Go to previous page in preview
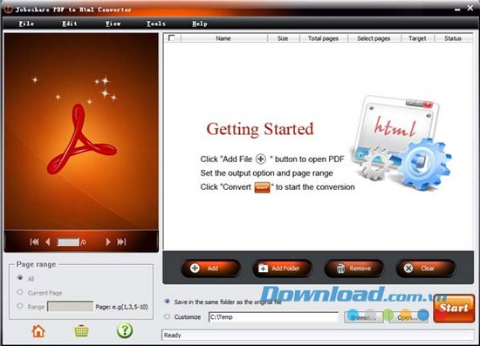The image size is (480, 346). click(47, 242)
